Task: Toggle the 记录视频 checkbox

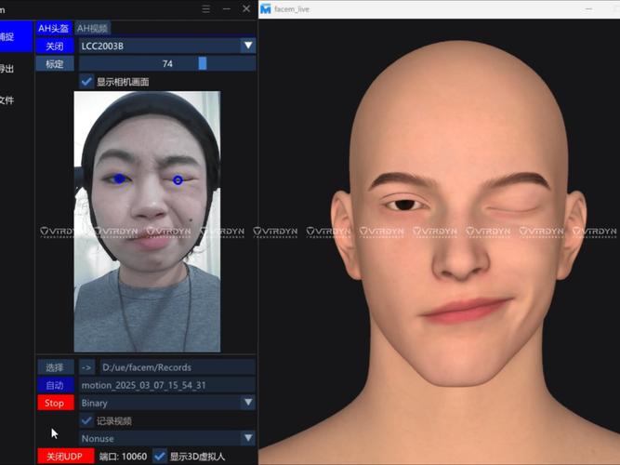Action: [x=86, y=420]
